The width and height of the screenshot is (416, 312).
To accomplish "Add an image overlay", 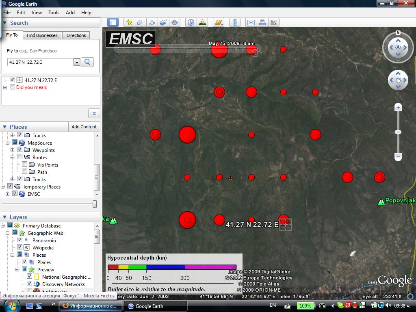I will click(x=164, y=23).
